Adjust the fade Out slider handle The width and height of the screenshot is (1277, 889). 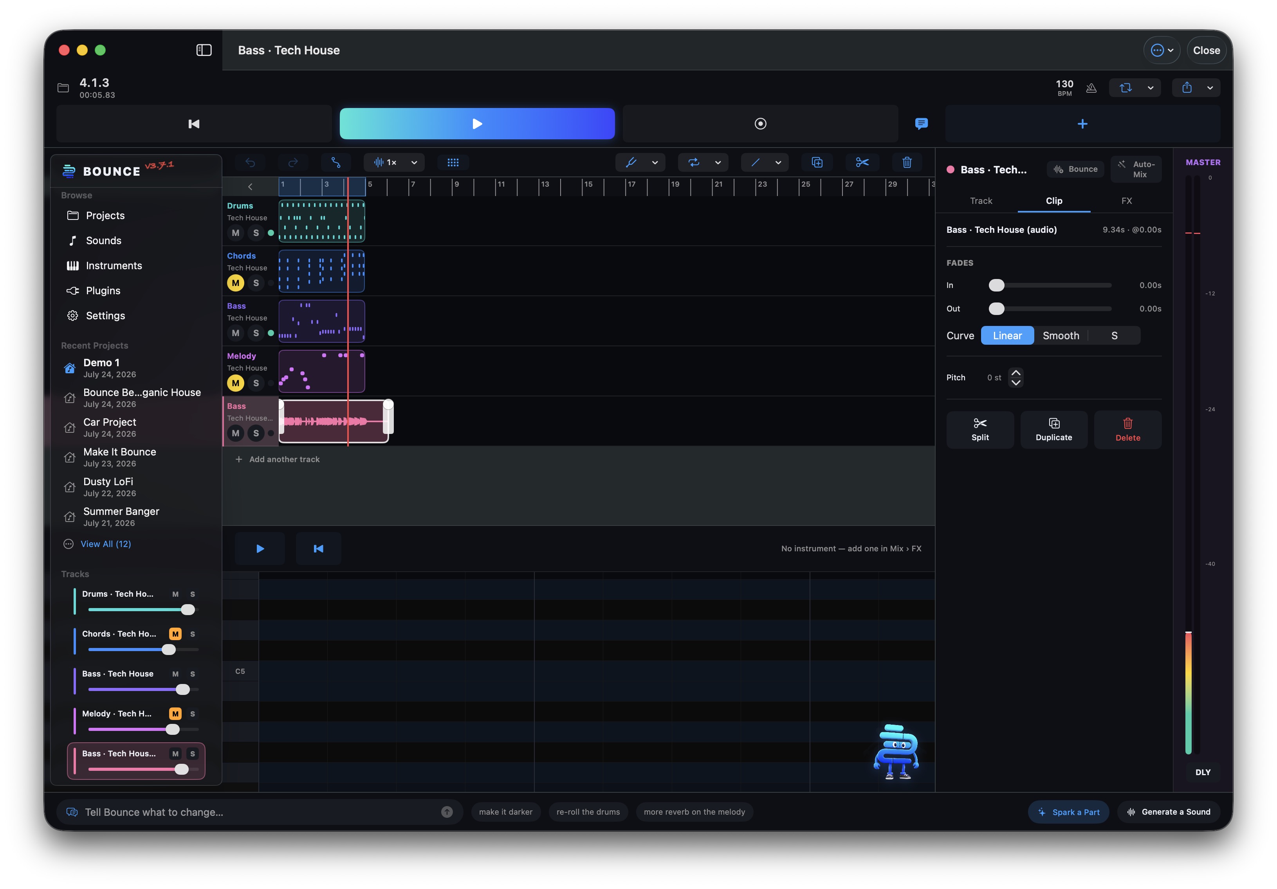pos(996,309)
